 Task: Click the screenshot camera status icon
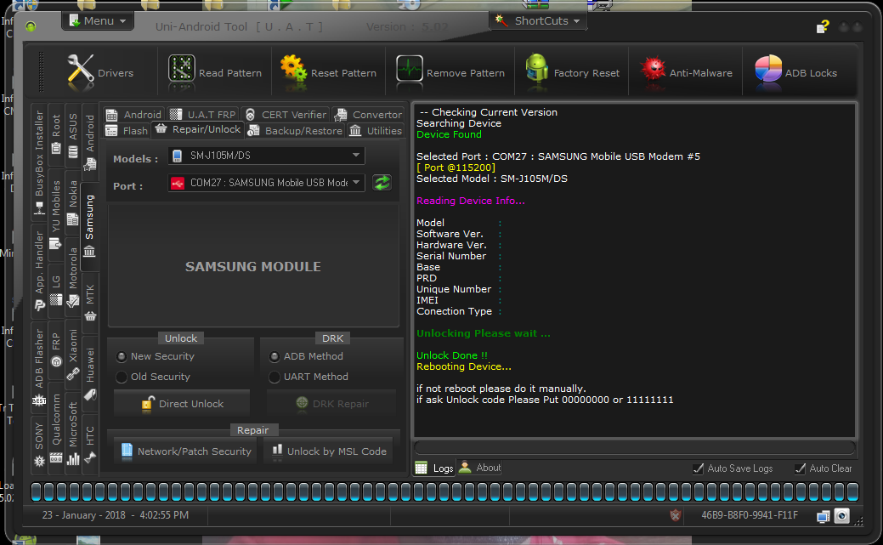[842, 516]
